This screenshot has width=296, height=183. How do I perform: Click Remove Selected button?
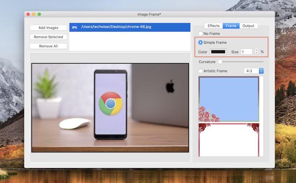pos(48,37)
